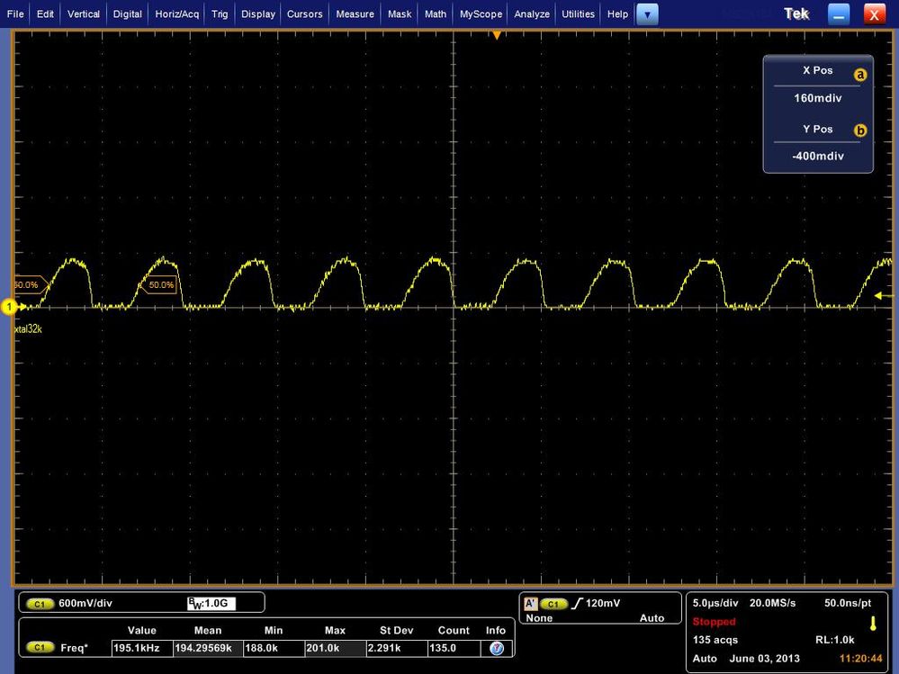
Task: Click the yellow temperature indicator icon
Action: coord(873,624)
